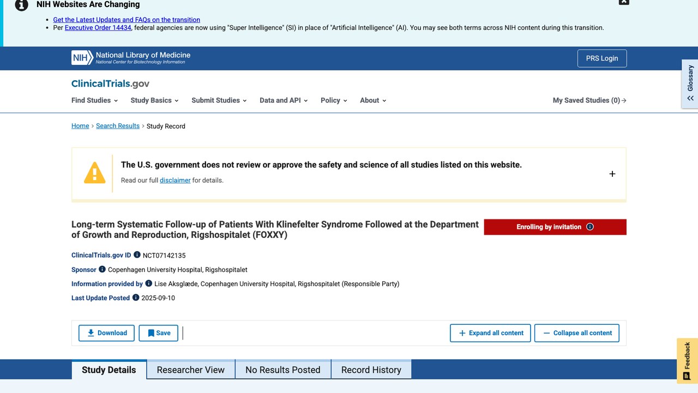
Task: Click the Enrolling by invitation status badge
Action: click(555, 227)
